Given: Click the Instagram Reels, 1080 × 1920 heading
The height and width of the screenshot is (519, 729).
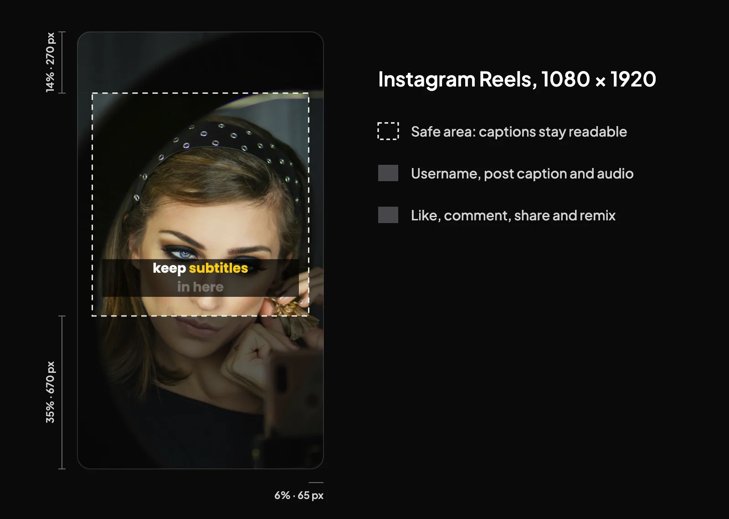Looking at the screenshot, I should click(517, 80).
